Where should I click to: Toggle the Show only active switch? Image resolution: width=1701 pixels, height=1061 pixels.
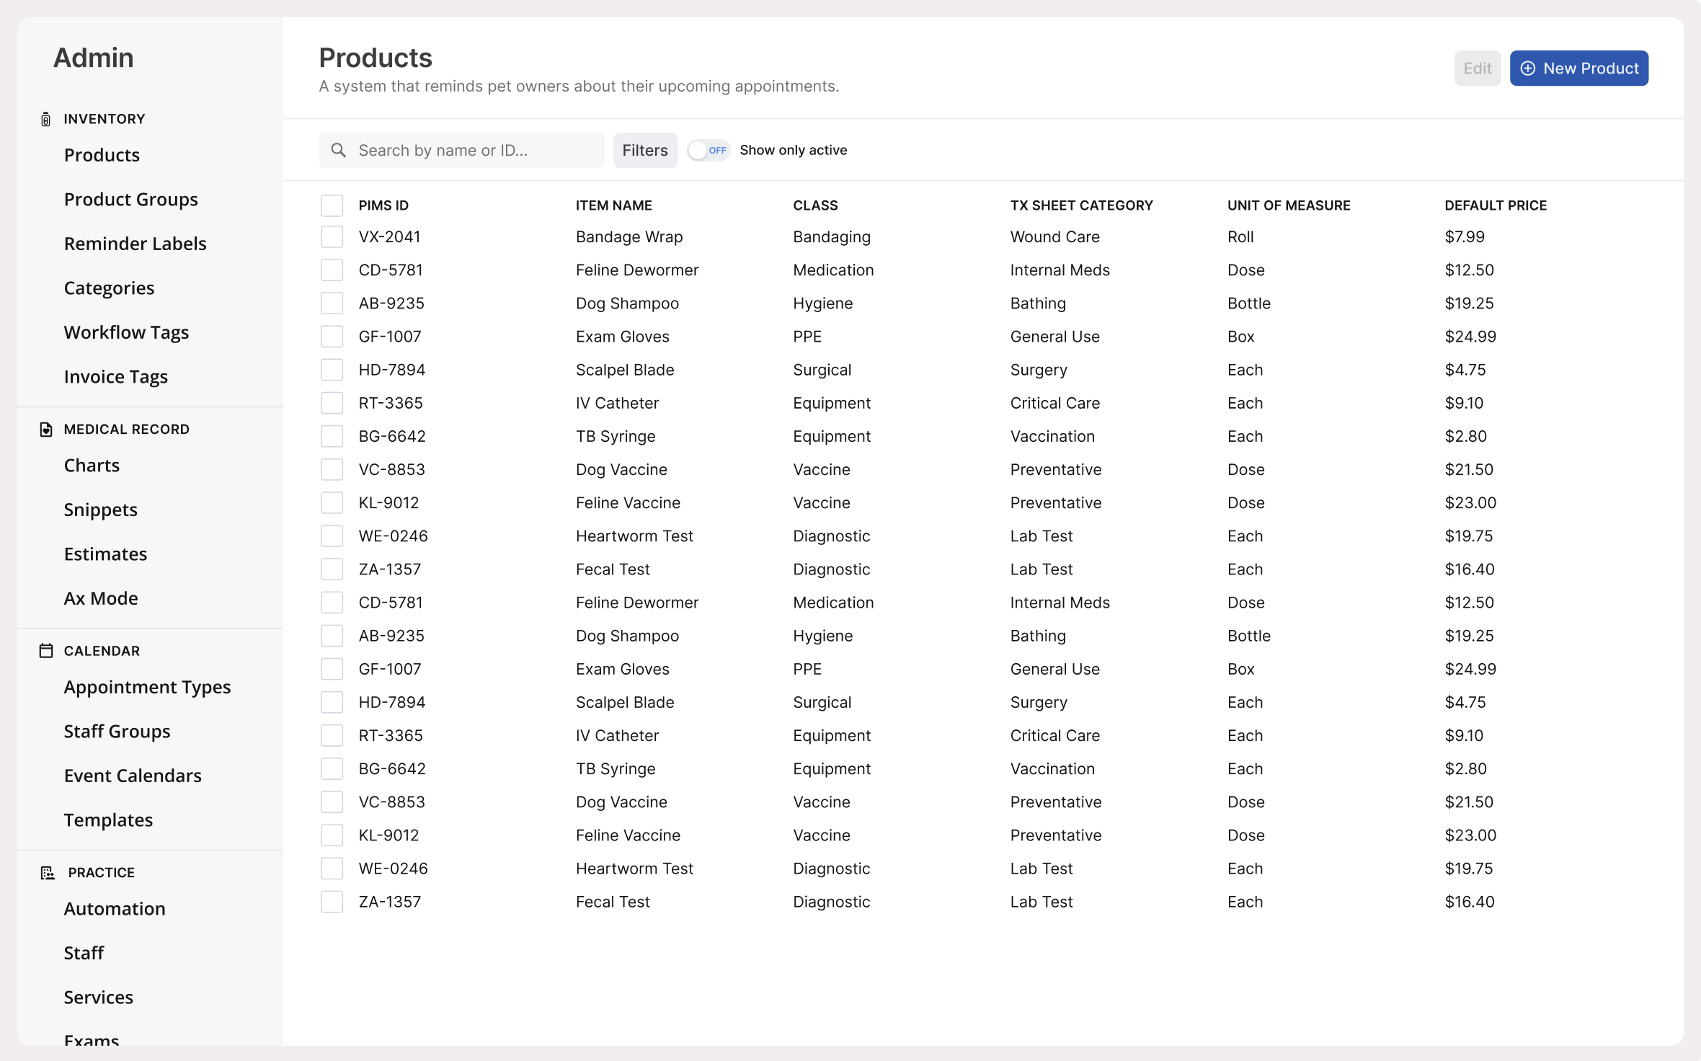pyautogui.click(x=709, y=150)
